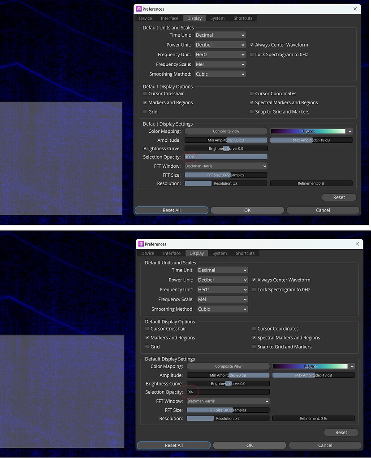
Task: Click the Min Amplitude slider
Action: coord(226,140)
